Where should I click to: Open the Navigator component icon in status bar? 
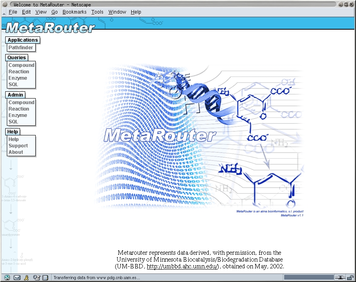[x=7, y=278]
